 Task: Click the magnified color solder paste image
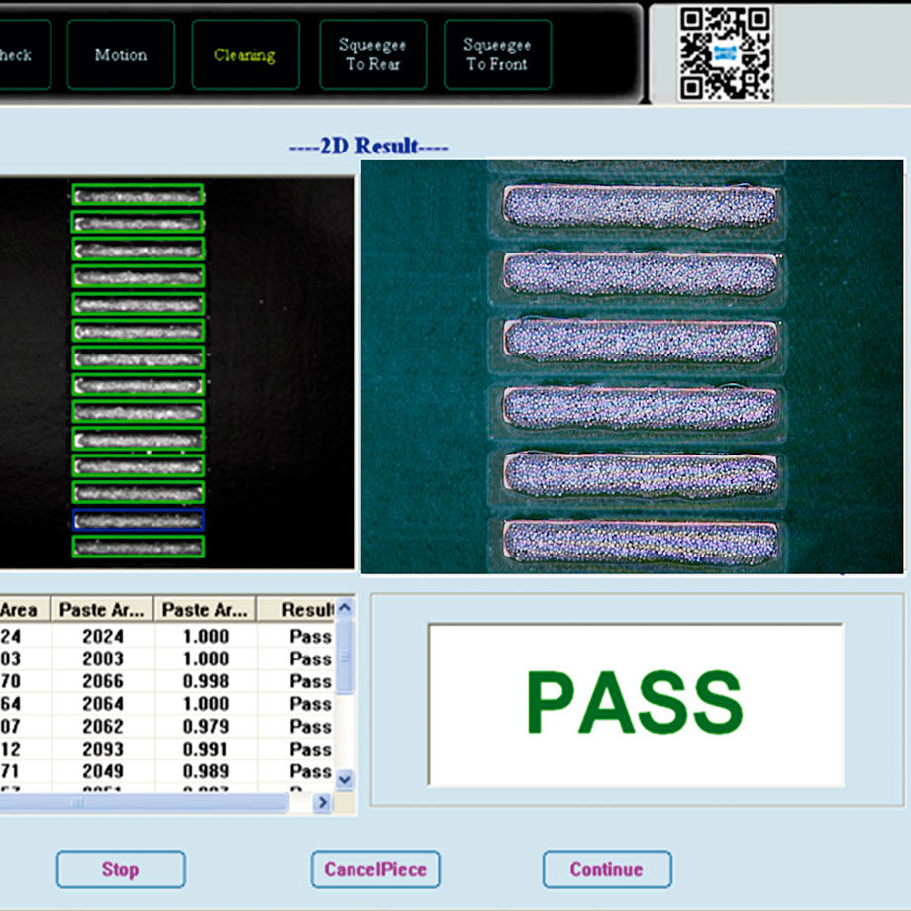tap(632, 366)
